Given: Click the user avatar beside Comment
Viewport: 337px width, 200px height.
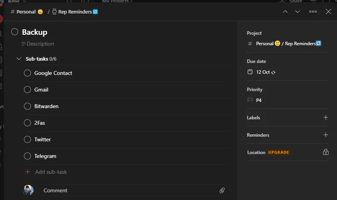Looking at the screenshot, I should [x=28, y=190].
